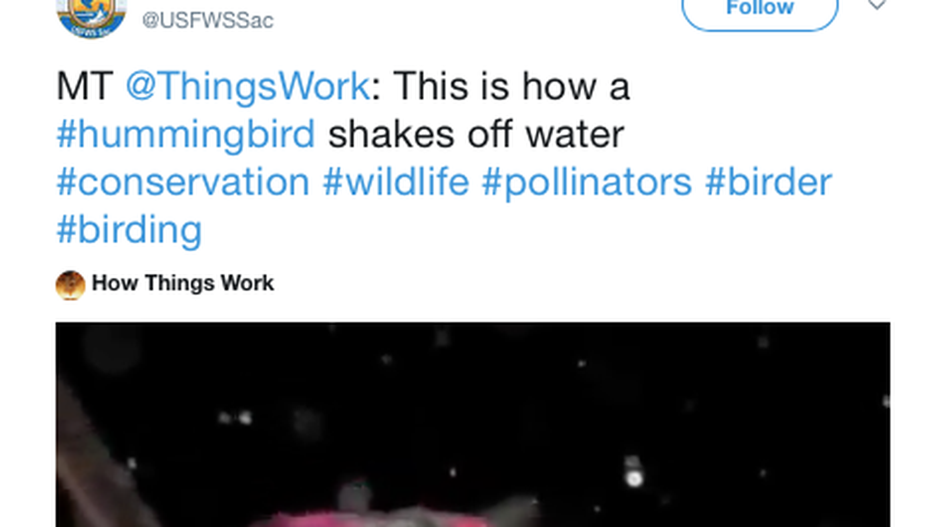The image size is (936, 527).
Task: Open the How Things Work account name
Action: 183,283
